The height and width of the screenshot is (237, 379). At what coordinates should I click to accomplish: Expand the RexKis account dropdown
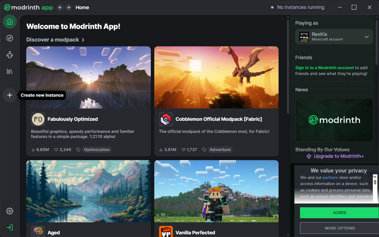[x=366, y=37]
